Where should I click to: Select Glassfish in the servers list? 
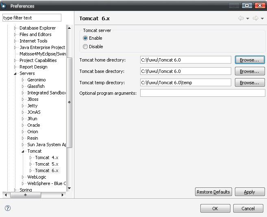tap(36, 86)
